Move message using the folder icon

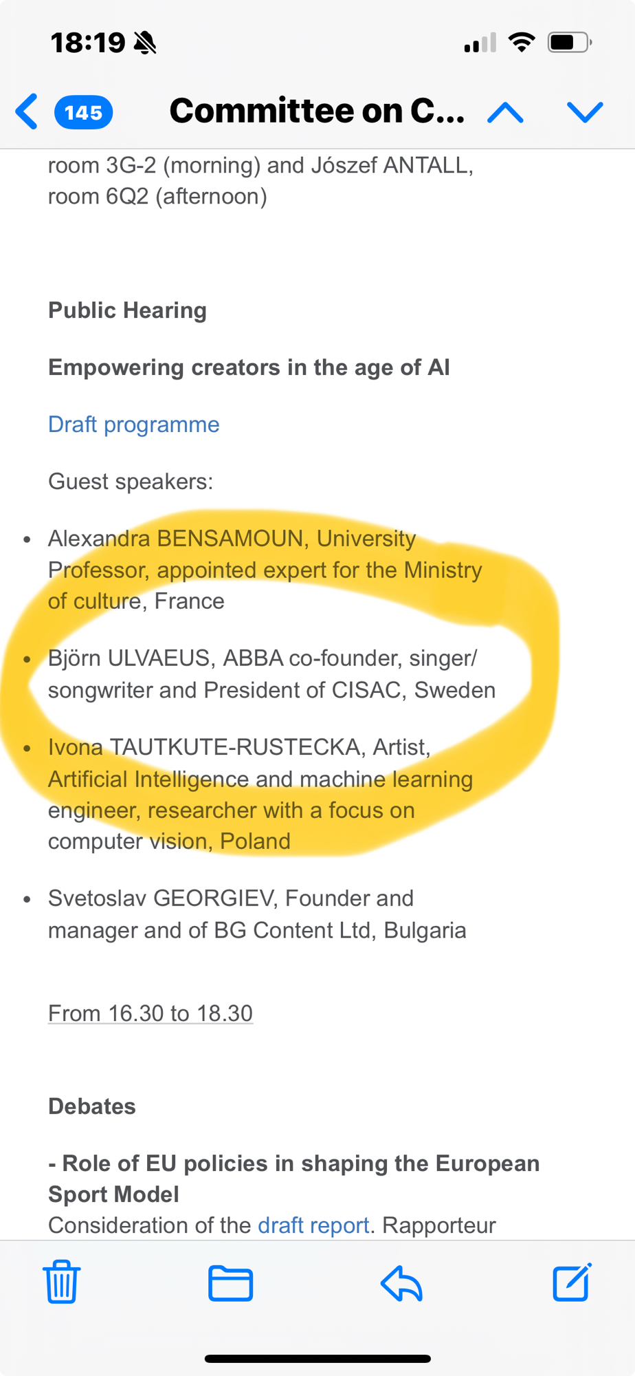click(x=230, y=1283)
